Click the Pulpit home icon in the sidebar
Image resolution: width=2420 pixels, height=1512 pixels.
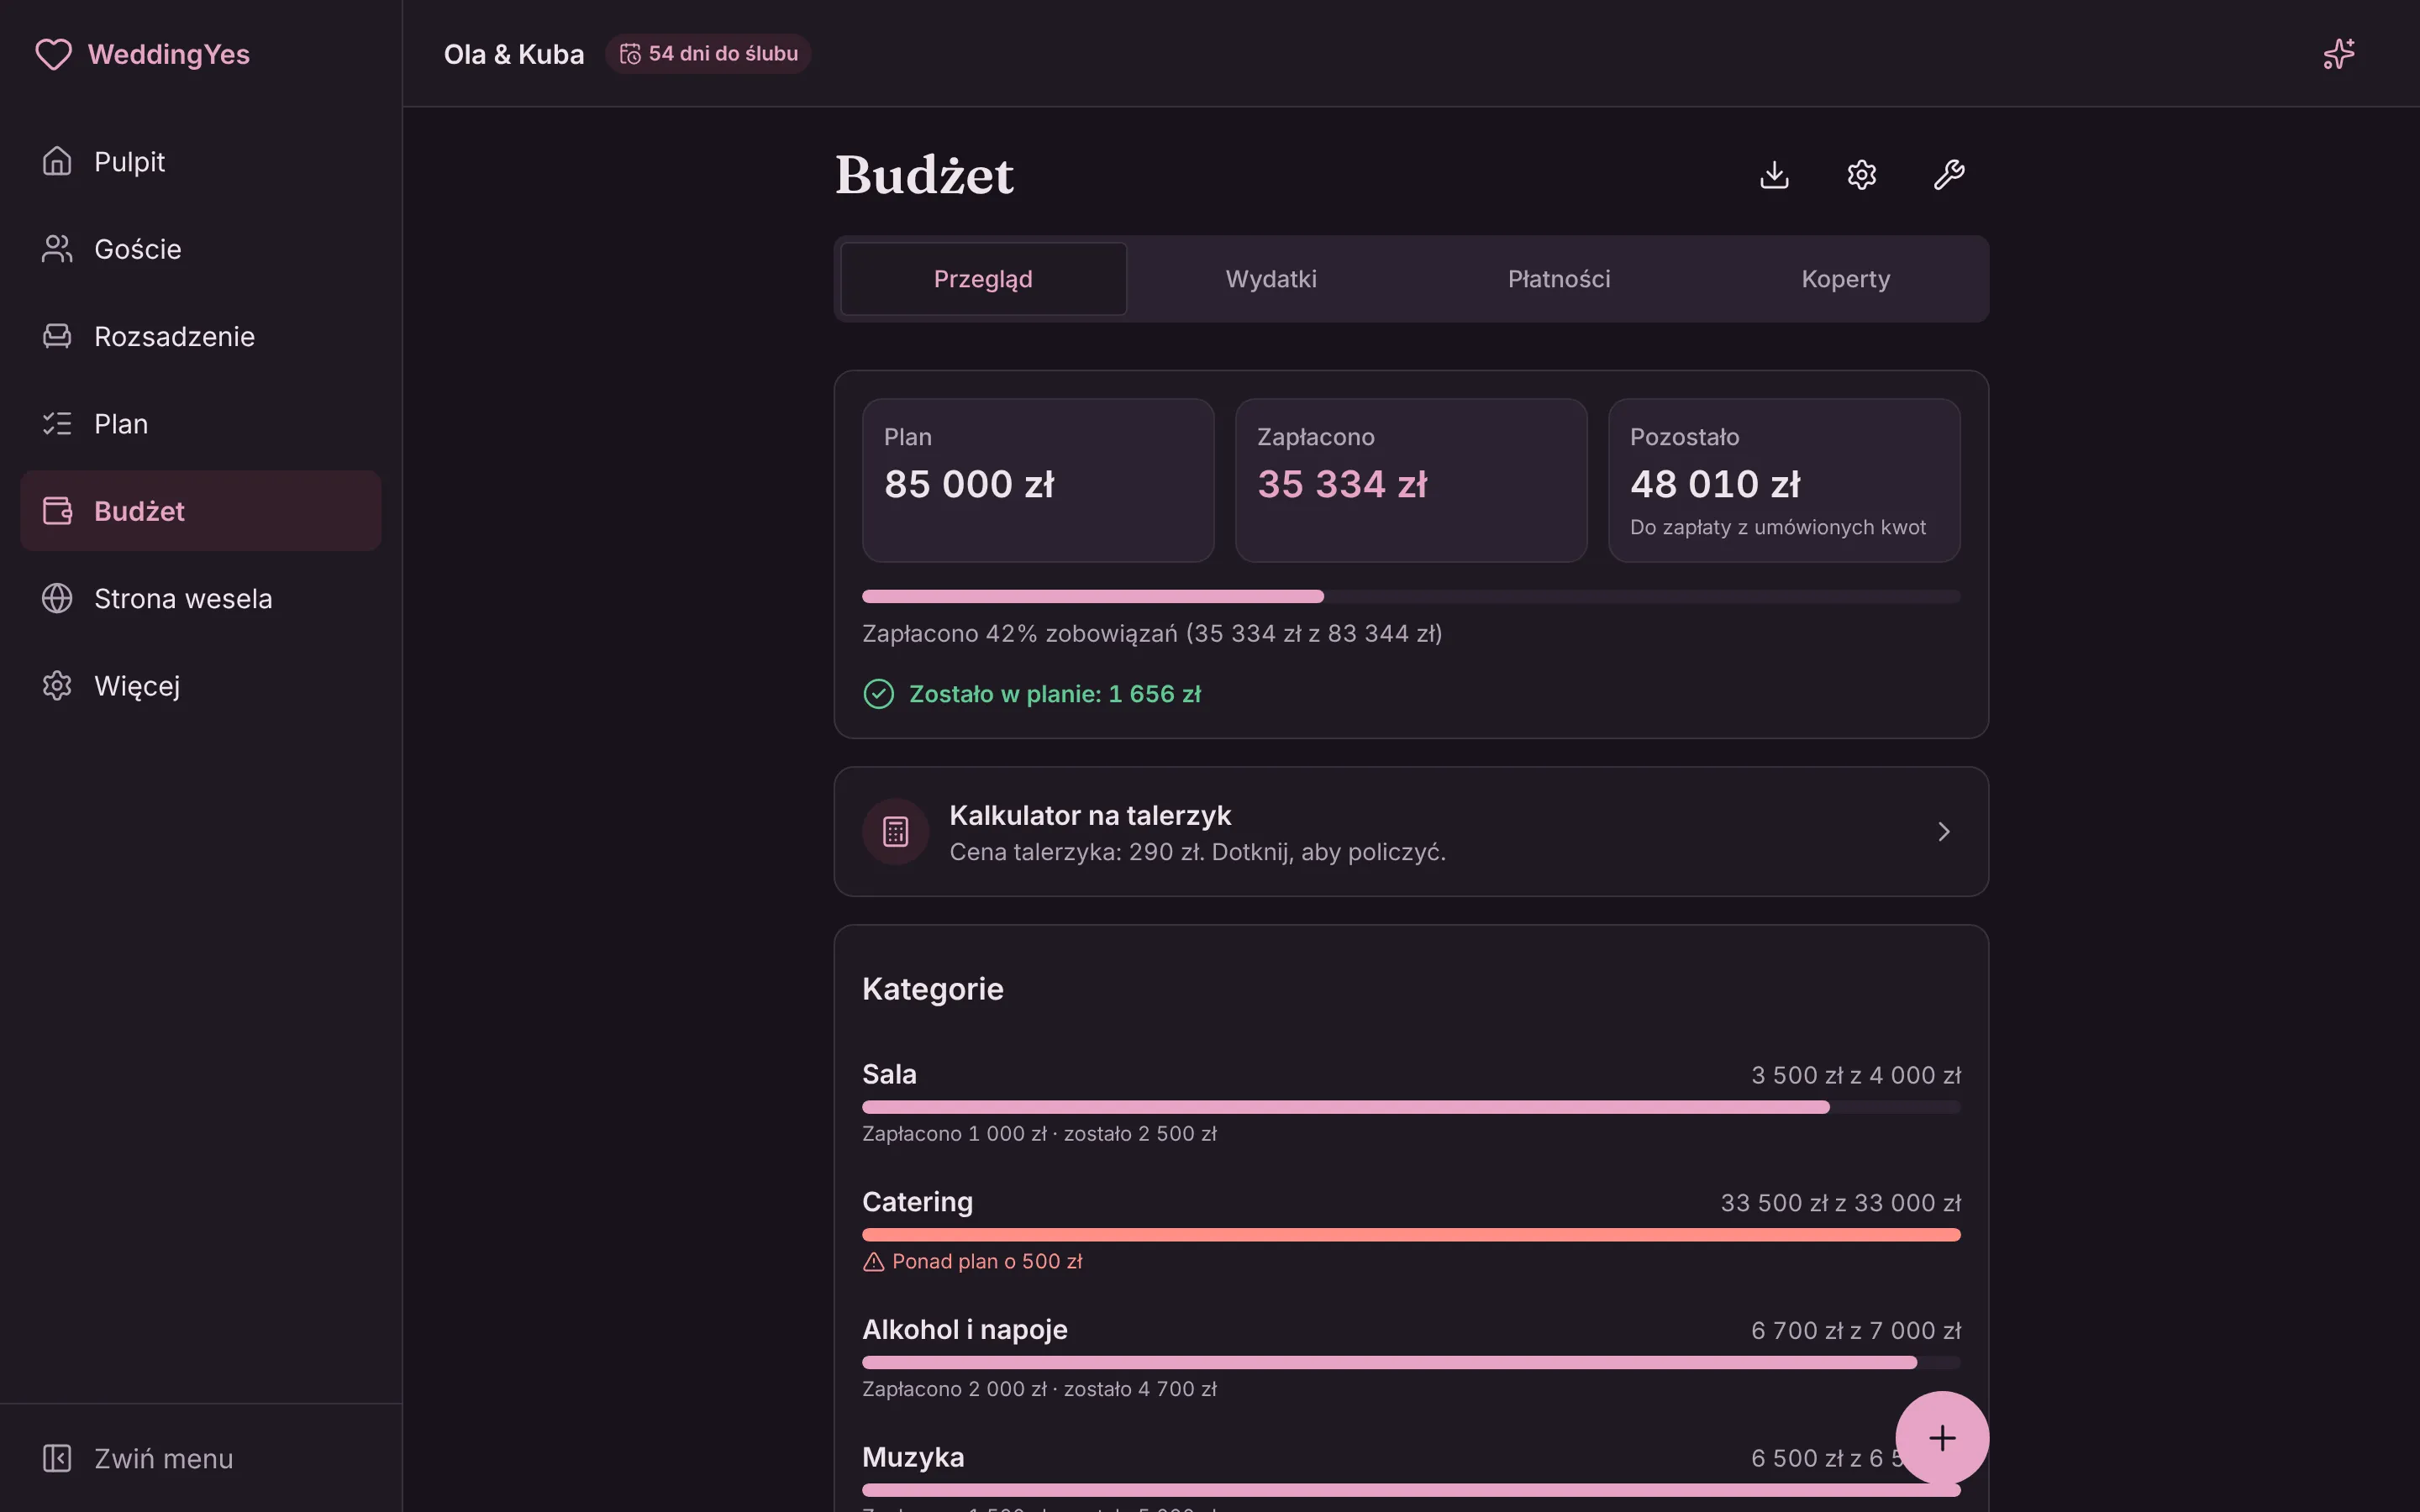[57, 161]
